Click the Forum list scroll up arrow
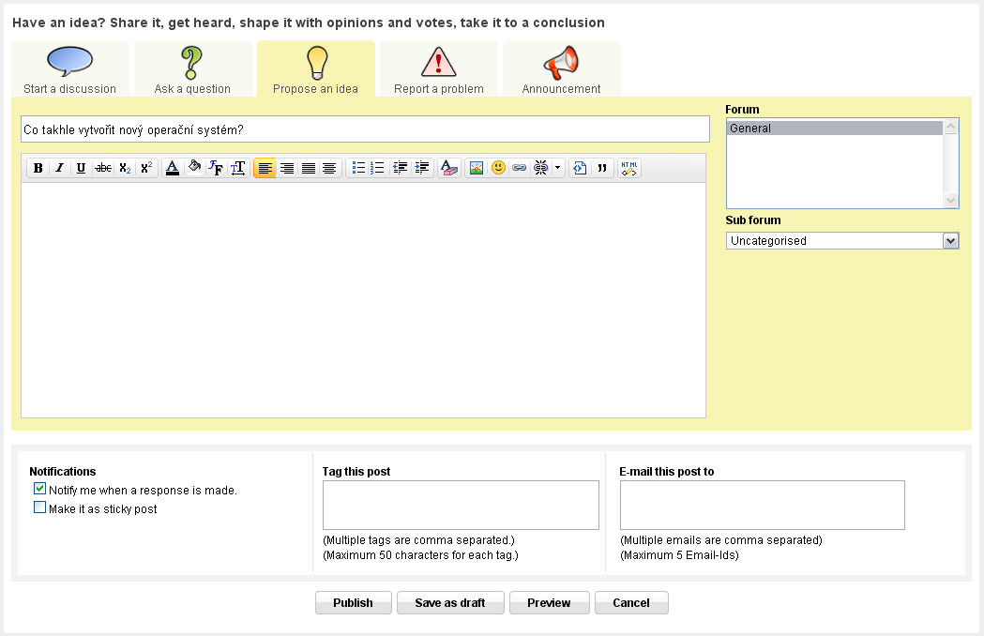The image size is (984, 636). point(951,127)
